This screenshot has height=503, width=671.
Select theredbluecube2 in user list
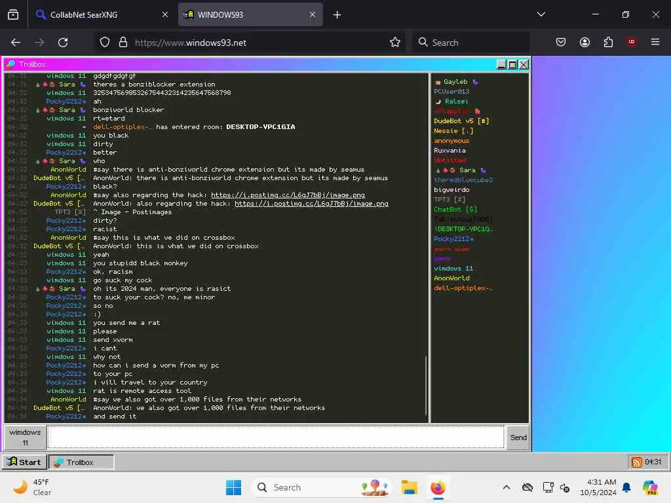tap(463, 180)
